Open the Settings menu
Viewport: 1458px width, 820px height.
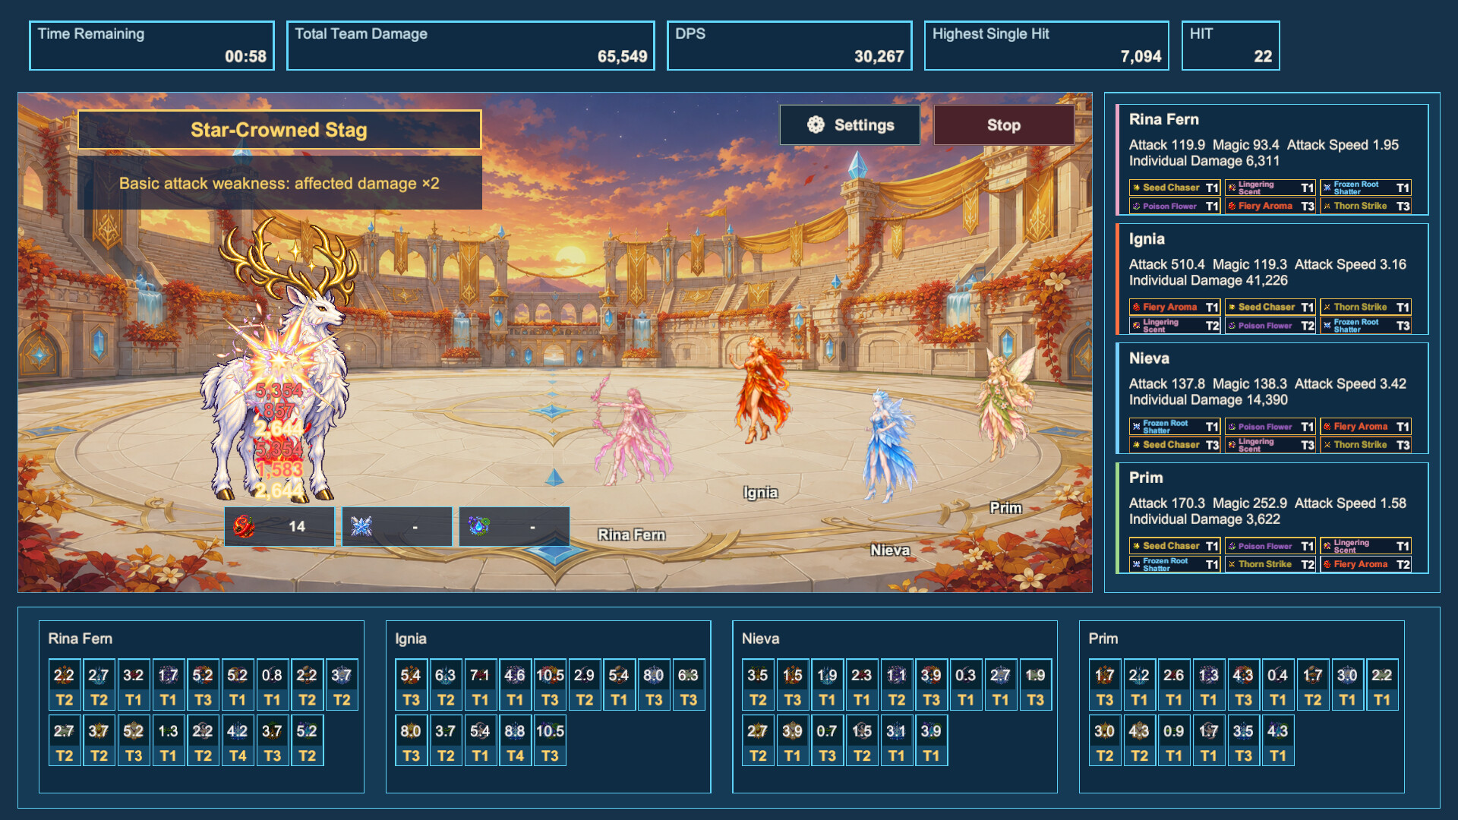click(x=850, y=125)
